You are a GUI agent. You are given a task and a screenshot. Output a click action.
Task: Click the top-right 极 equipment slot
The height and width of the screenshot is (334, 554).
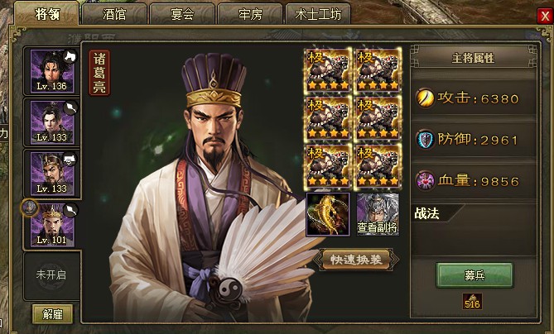pyautogui.click(x=378, y=69)
